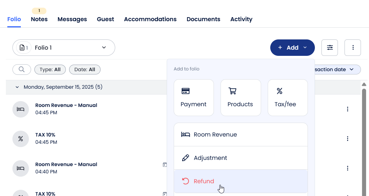Open the top-right three-dot options menu

pos(353,47)
